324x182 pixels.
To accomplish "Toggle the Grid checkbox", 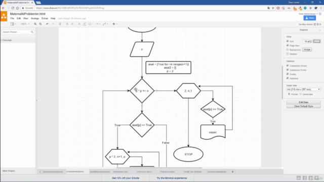I will [288, 41].
